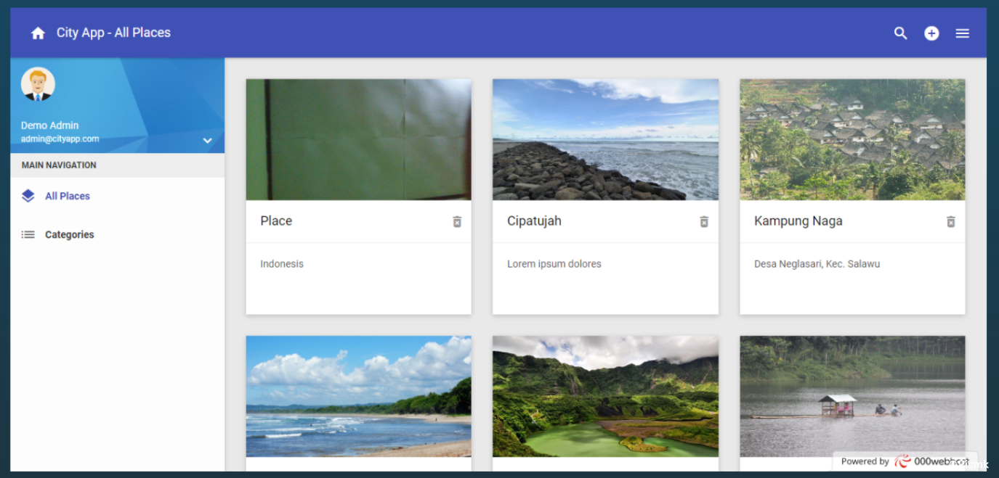The width and height of the screenshot is (999, 478).
Task: Click the home icon in the header
Action: 39,33
